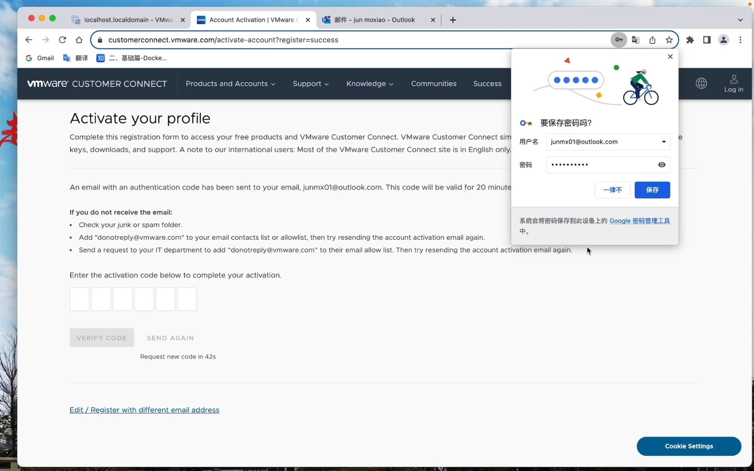Click the browser forward arrow
This screenshot has height=471, width=754.
point(45,40)
